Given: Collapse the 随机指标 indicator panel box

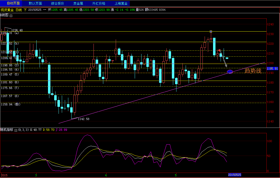Looking at the screenshot, I should pos(16,130).
